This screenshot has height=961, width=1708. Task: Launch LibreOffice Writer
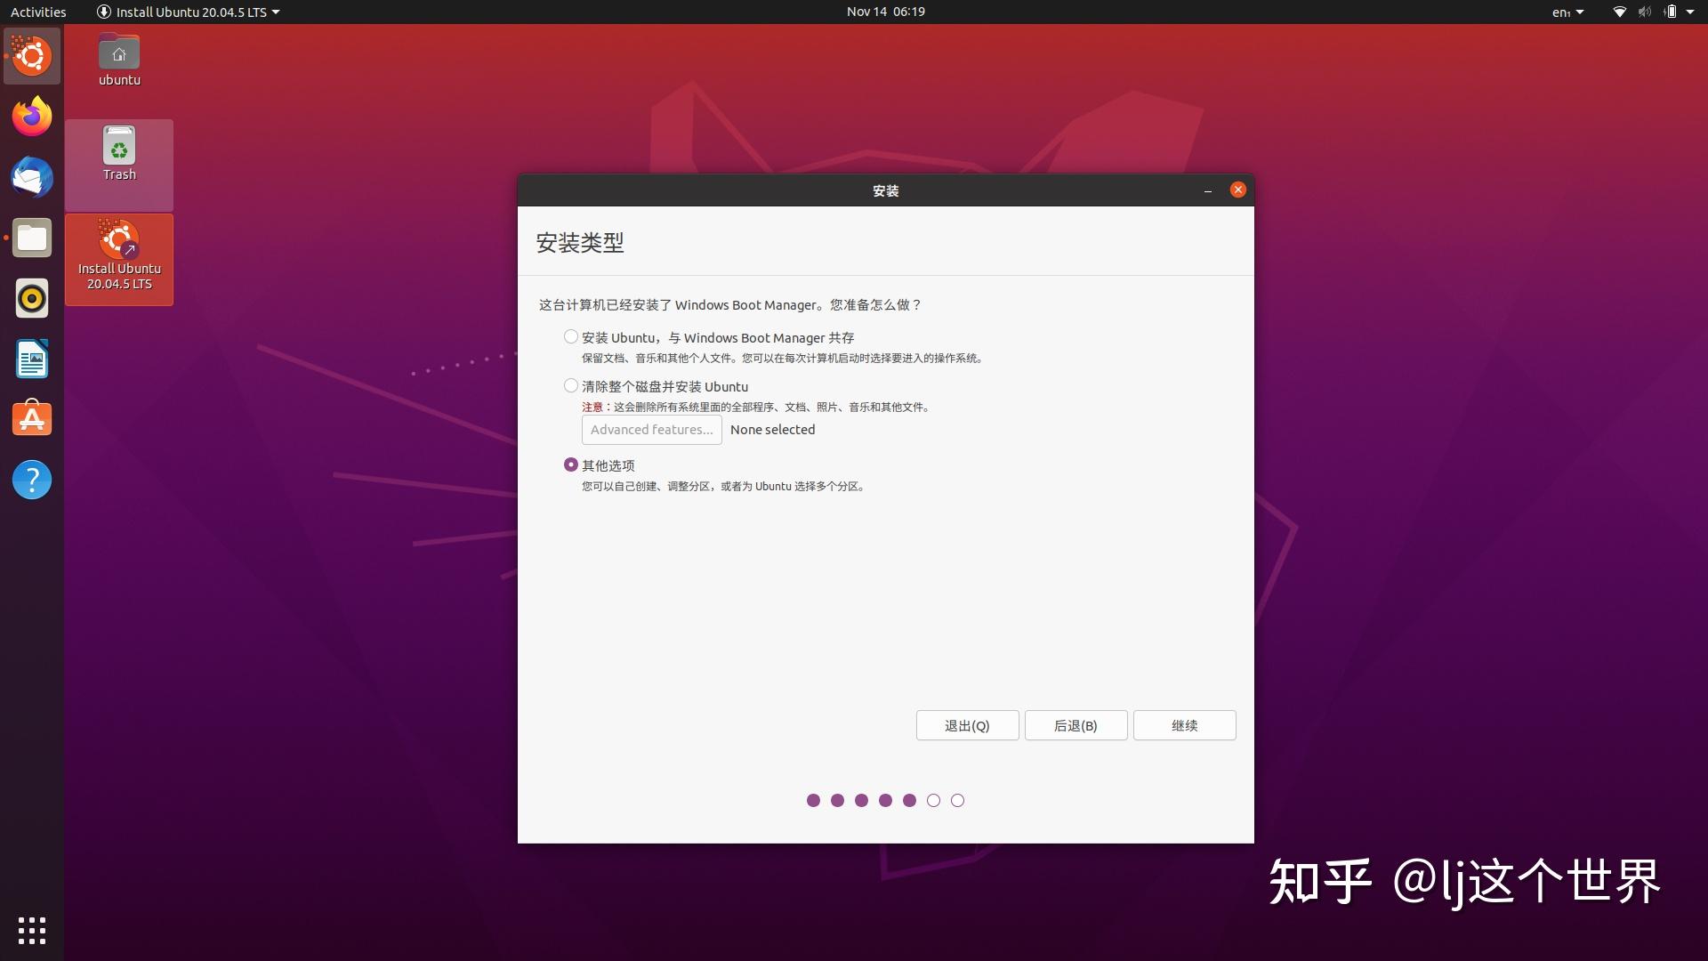32,359
